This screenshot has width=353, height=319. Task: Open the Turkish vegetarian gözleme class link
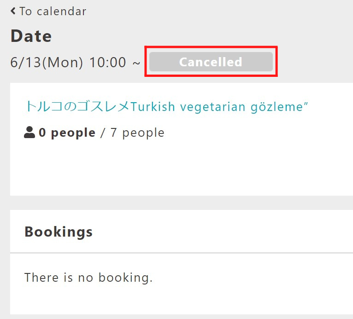tap(167, 106)
